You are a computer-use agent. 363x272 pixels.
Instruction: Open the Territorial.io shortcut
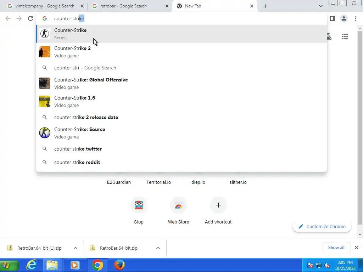point(158,182)
